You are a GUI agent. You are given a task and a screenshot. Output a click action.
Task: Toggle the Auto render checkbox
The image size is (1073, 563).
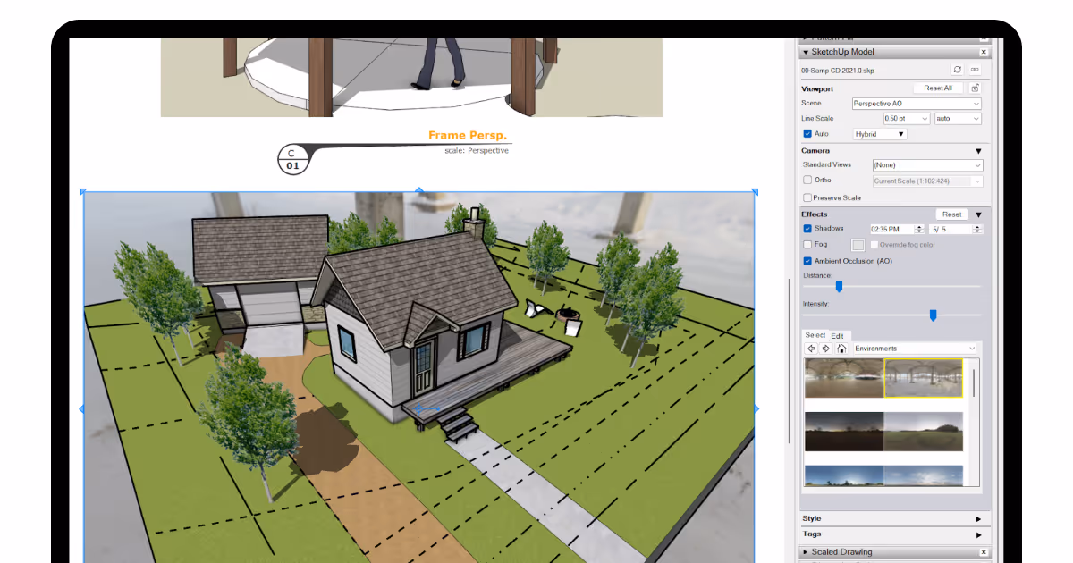pyautogui.click(x=807, y=134)
